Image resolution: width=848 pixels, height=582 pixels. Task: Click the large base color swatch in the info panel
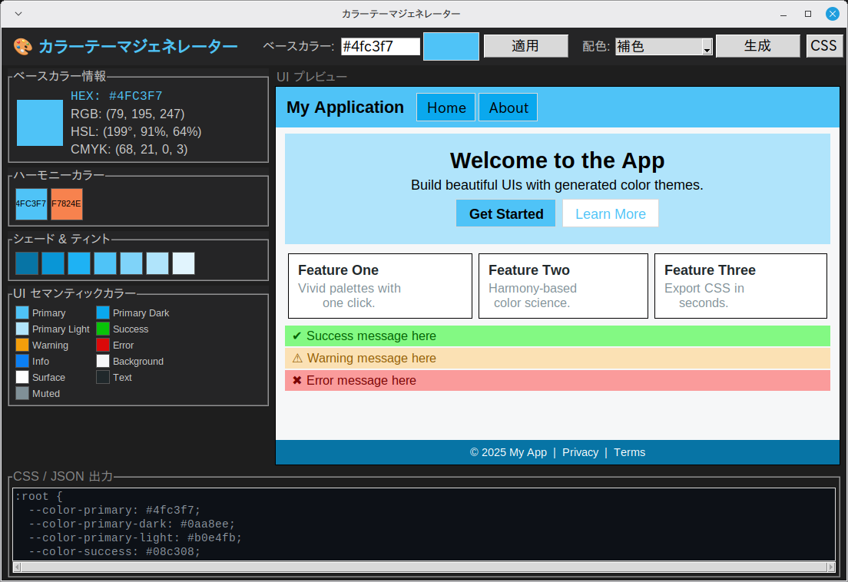(40, 123)
